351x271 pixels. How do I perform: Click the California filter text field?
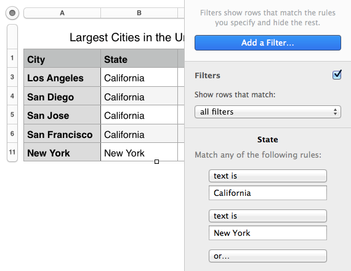pos(268,193)
